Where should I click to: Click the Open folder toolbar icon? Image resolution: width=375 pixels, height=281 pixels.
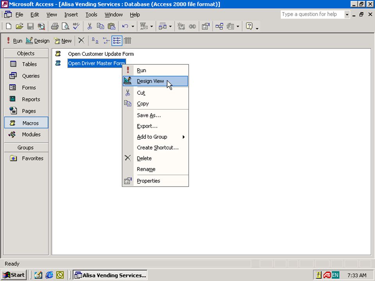(20, 26)
